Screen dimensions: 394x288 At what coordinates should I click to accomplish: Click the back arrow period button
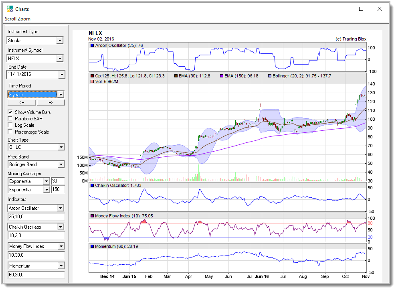pos(22,102)
